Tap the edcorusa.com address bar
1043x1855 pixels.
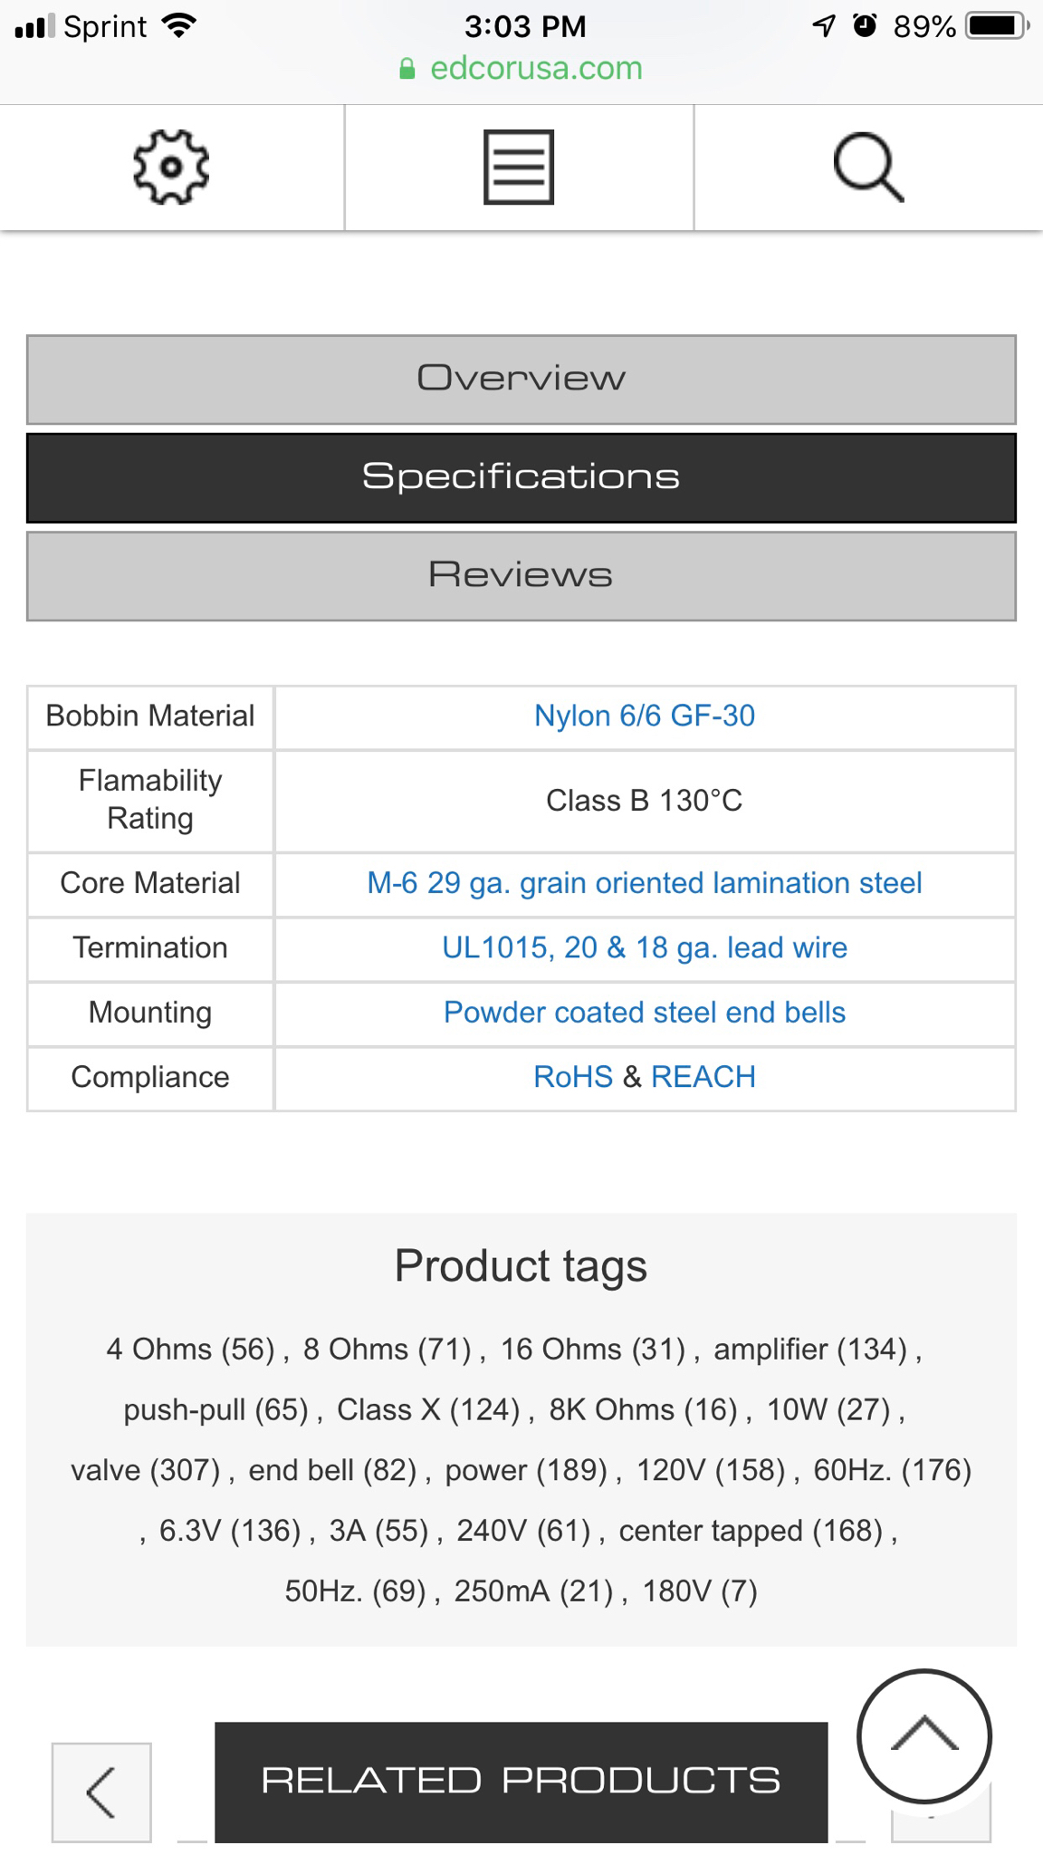(x=521, y=69)
